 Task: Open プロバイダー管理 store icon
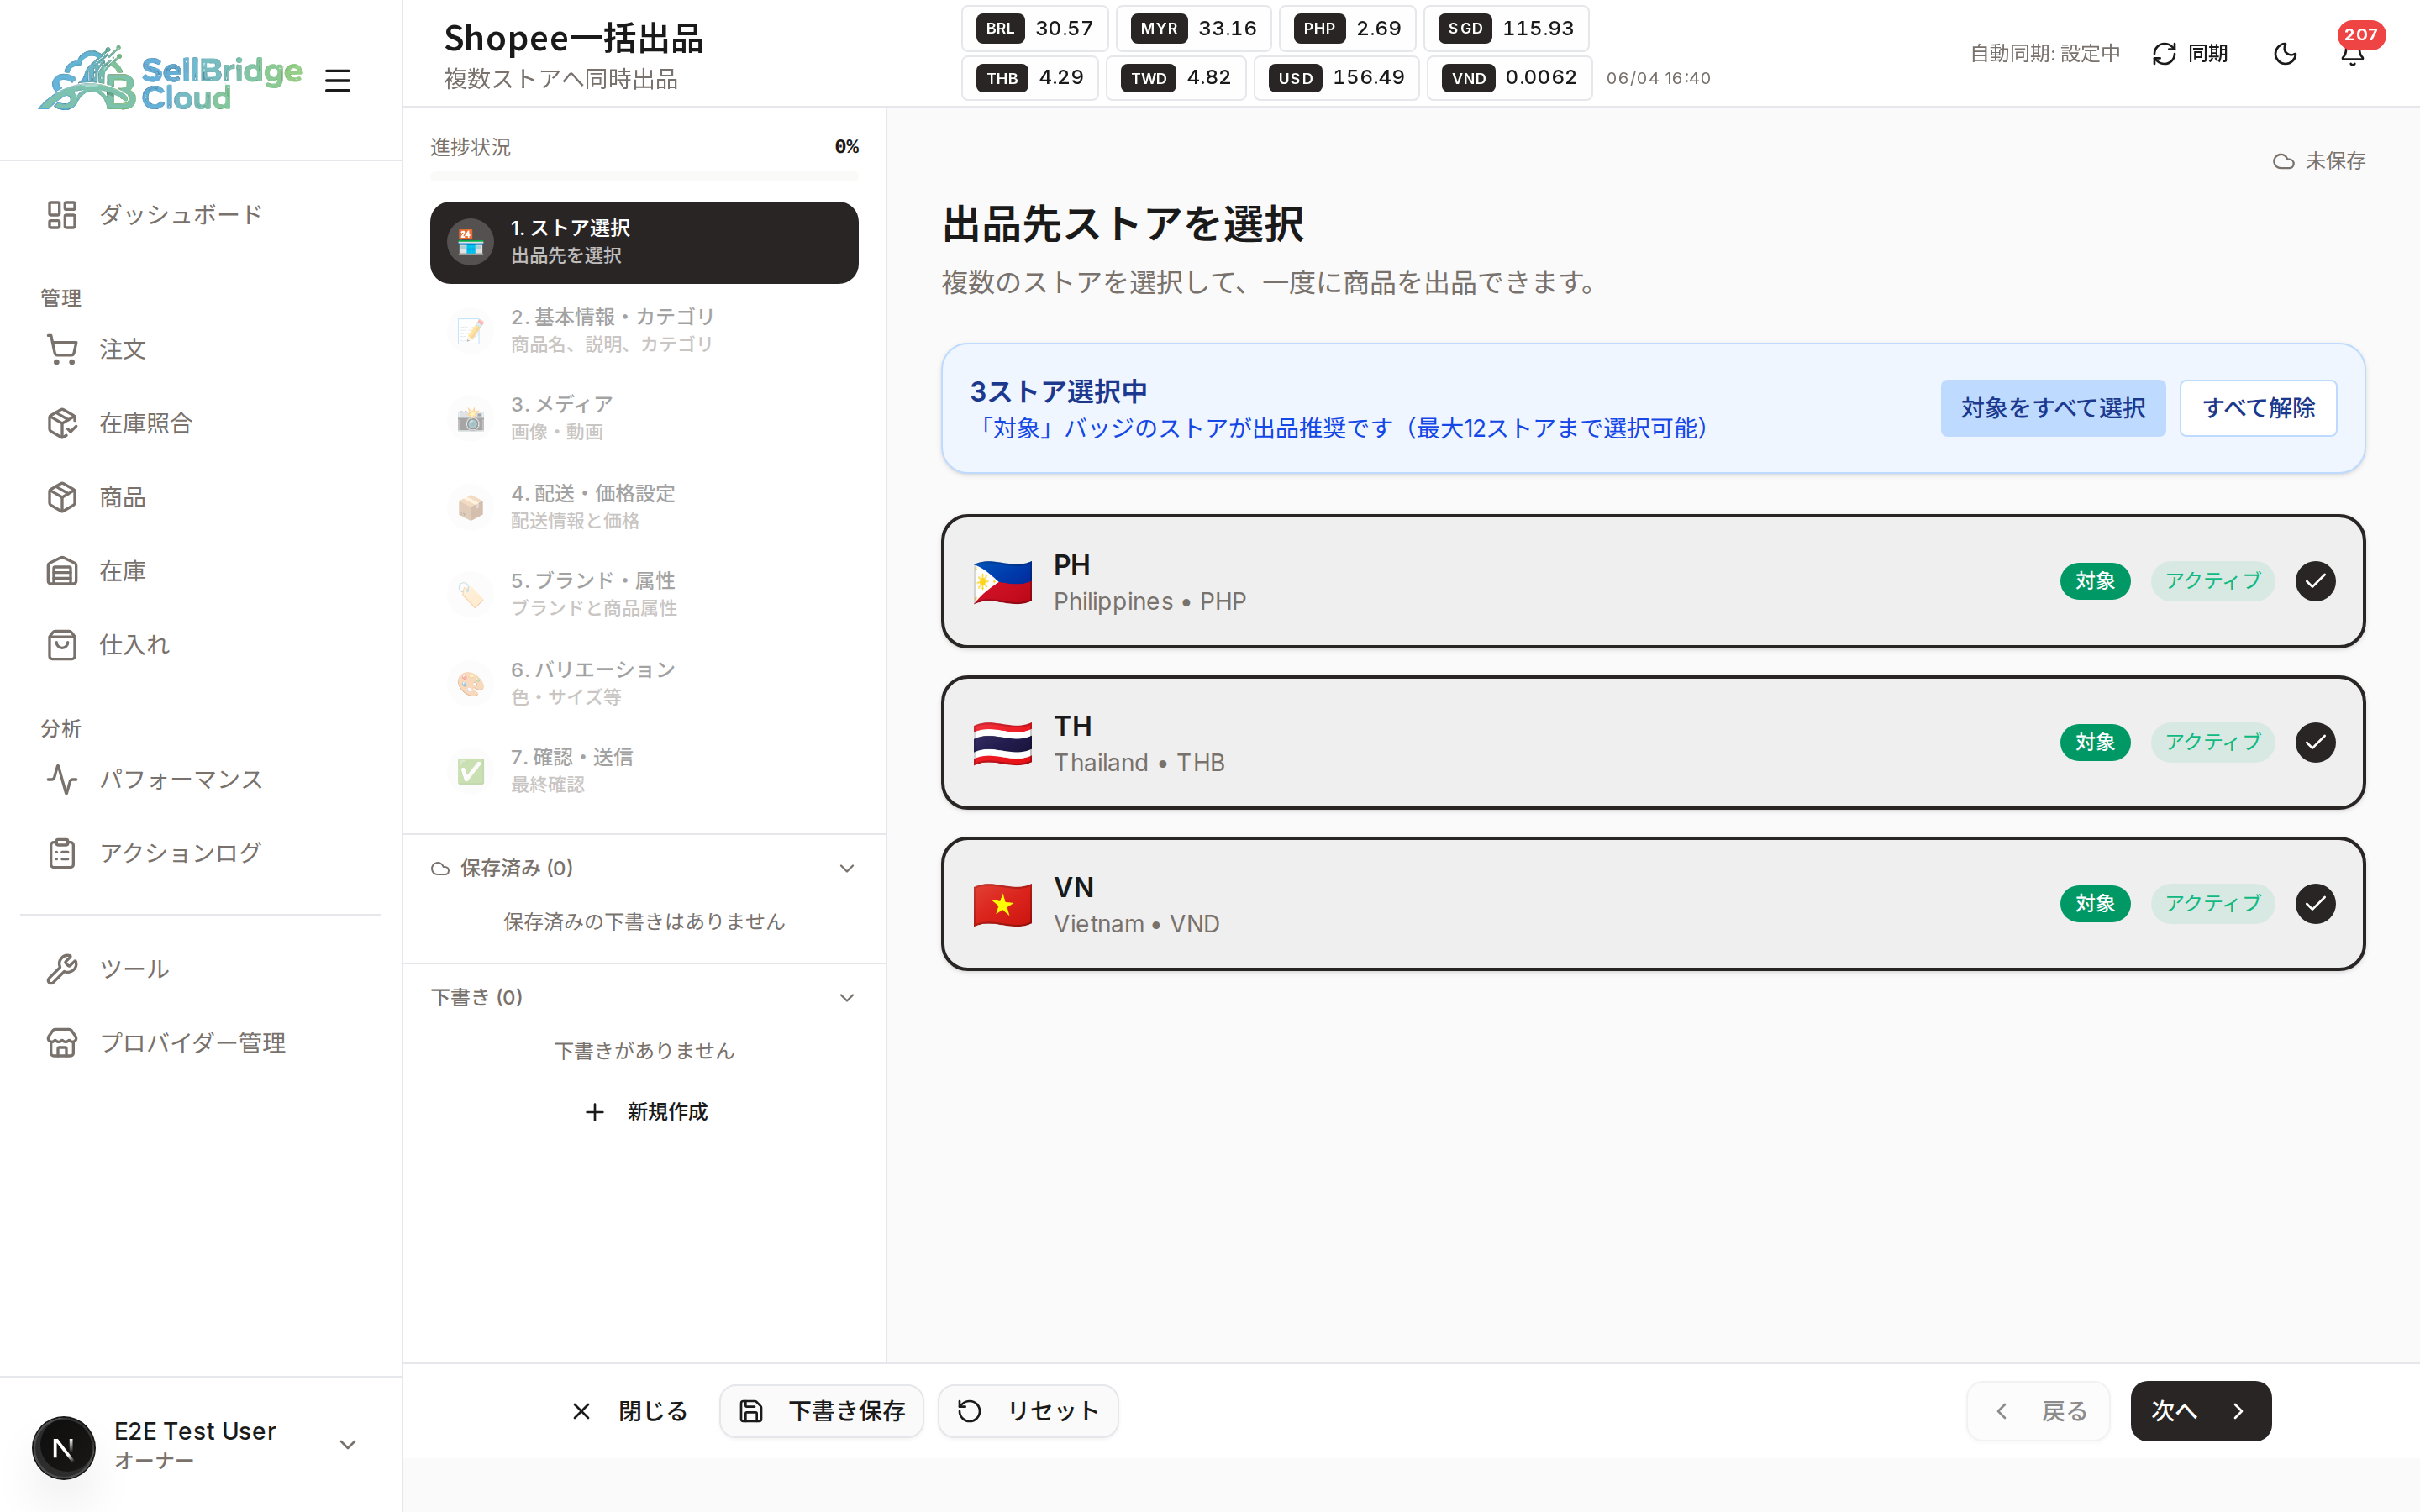click(x=62, y=1043)
